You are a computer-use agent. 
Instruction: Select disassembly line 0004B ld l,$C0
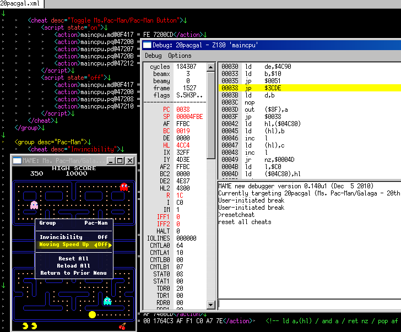click(310, 167)
